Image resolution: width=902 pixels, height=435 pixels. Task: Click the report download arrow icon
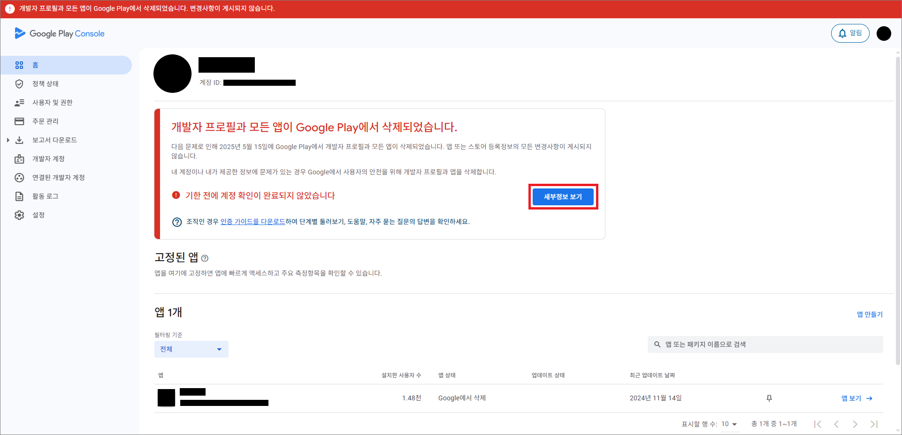19,140
